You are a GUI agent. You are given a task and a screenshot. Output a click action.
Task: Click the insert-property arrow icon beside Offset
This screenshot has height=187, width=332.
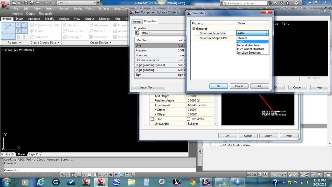point(137,33)
